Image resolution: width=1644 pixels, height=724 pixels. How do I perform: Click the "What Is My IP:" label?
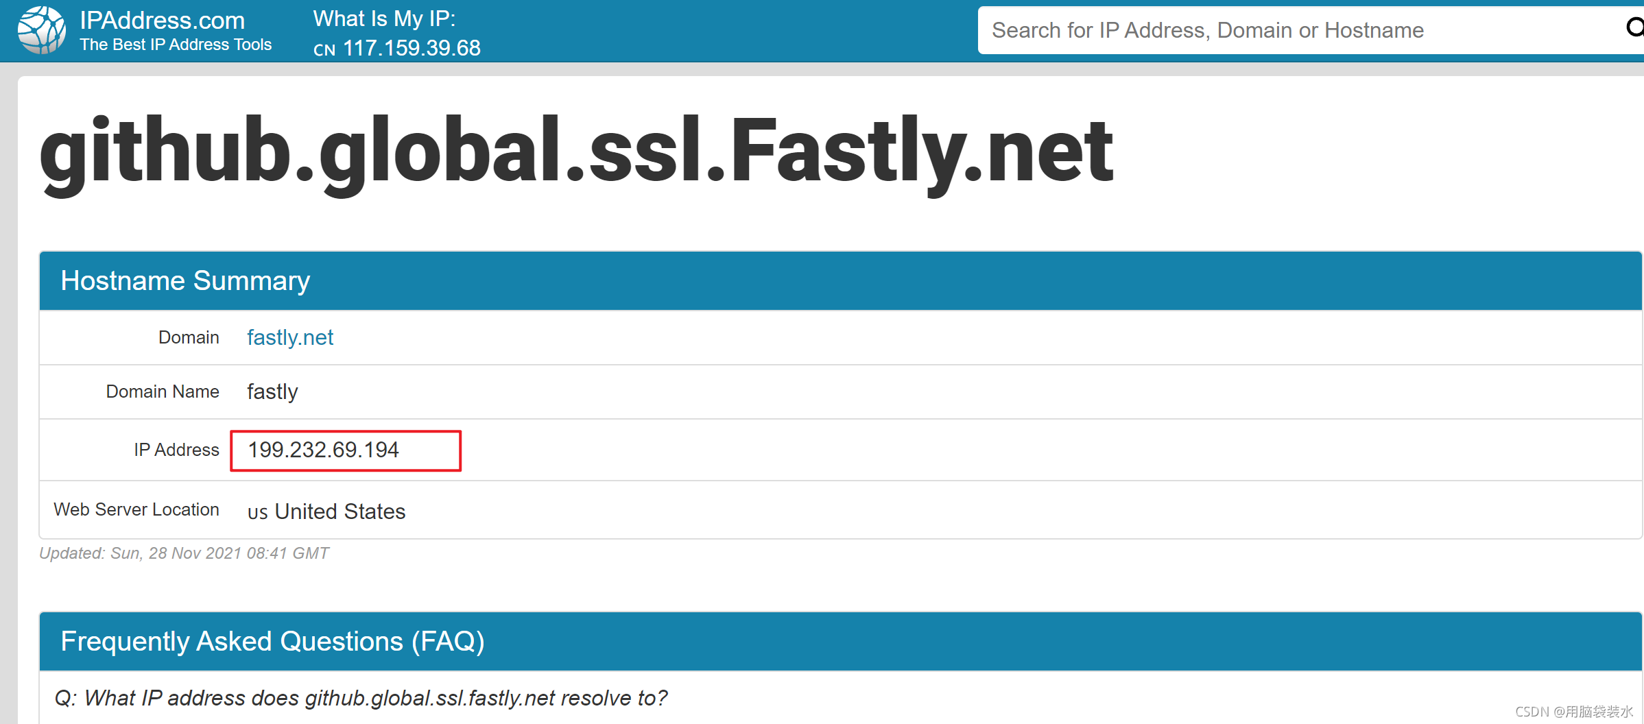tap(384, 19)
